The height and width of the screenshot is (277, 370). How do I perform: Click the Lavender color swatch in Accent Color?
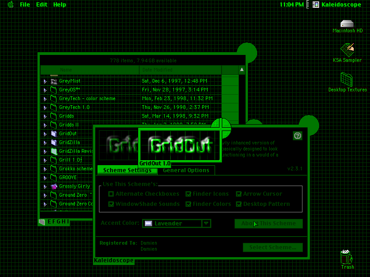click(x=148, y=223)
